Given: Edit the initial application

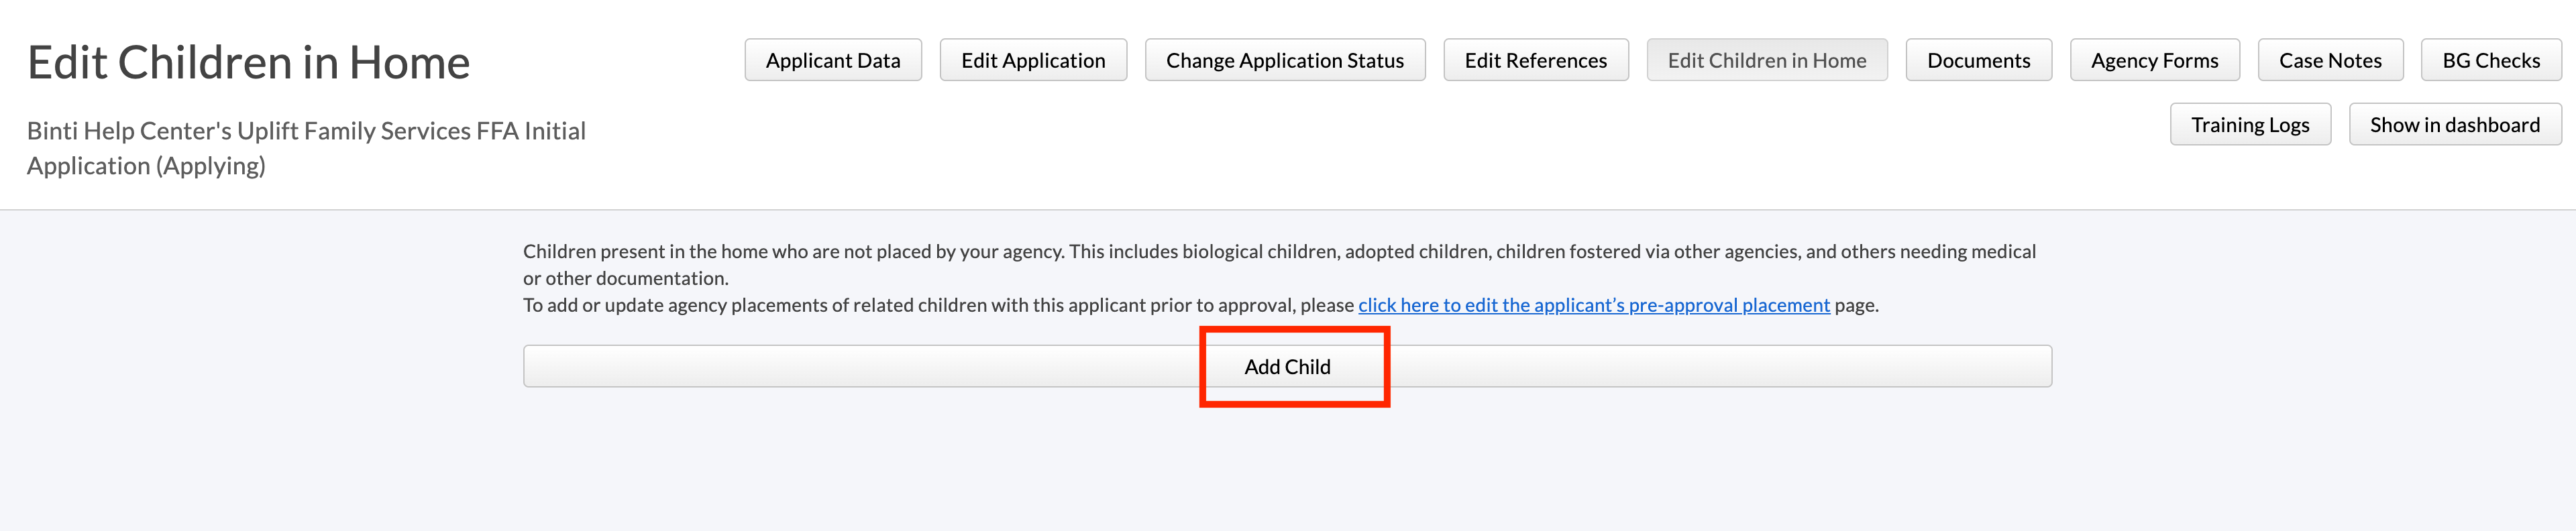Looking at the screenshot, I should click(x=1032, y=60).
